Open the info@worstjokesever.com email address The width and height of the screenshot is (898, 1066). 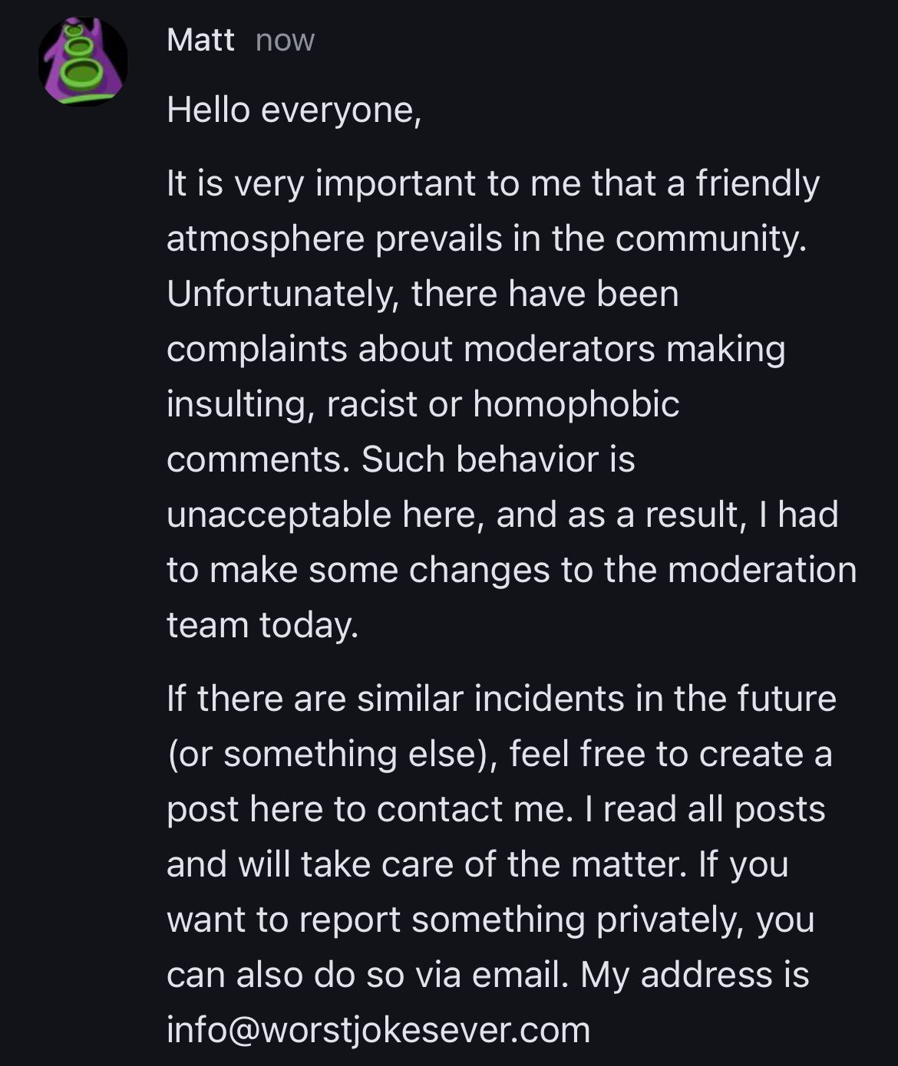[378, 1029]
